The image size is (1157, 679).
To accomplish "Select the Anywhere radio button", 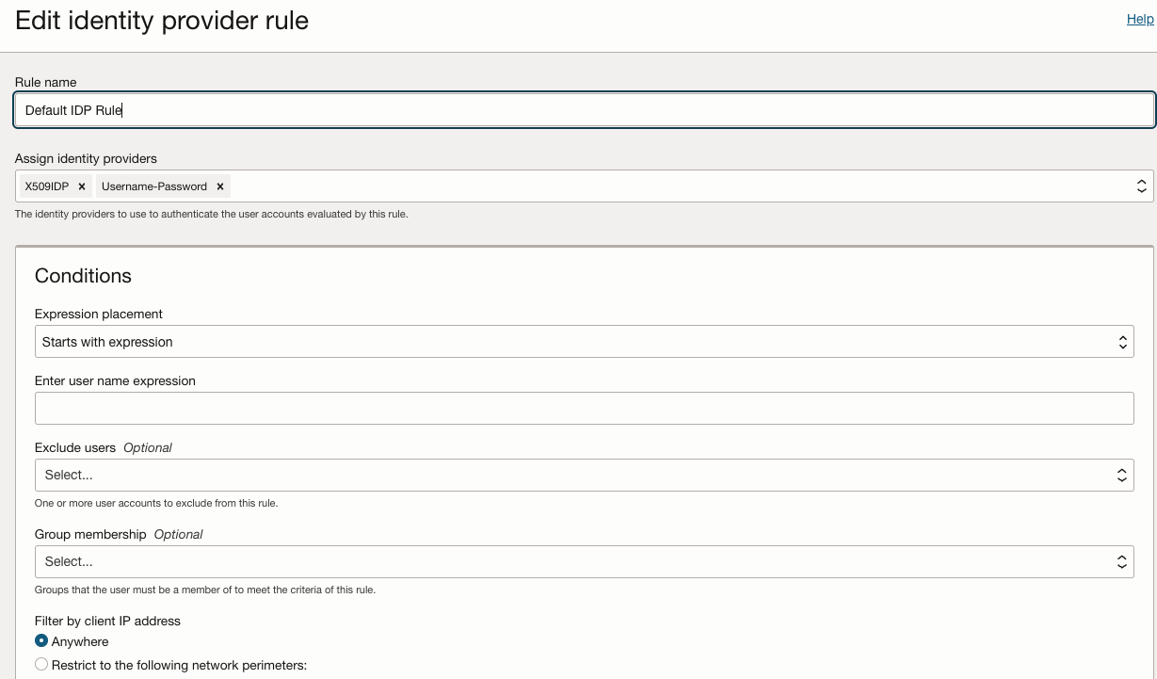I will tap(40, 640).
